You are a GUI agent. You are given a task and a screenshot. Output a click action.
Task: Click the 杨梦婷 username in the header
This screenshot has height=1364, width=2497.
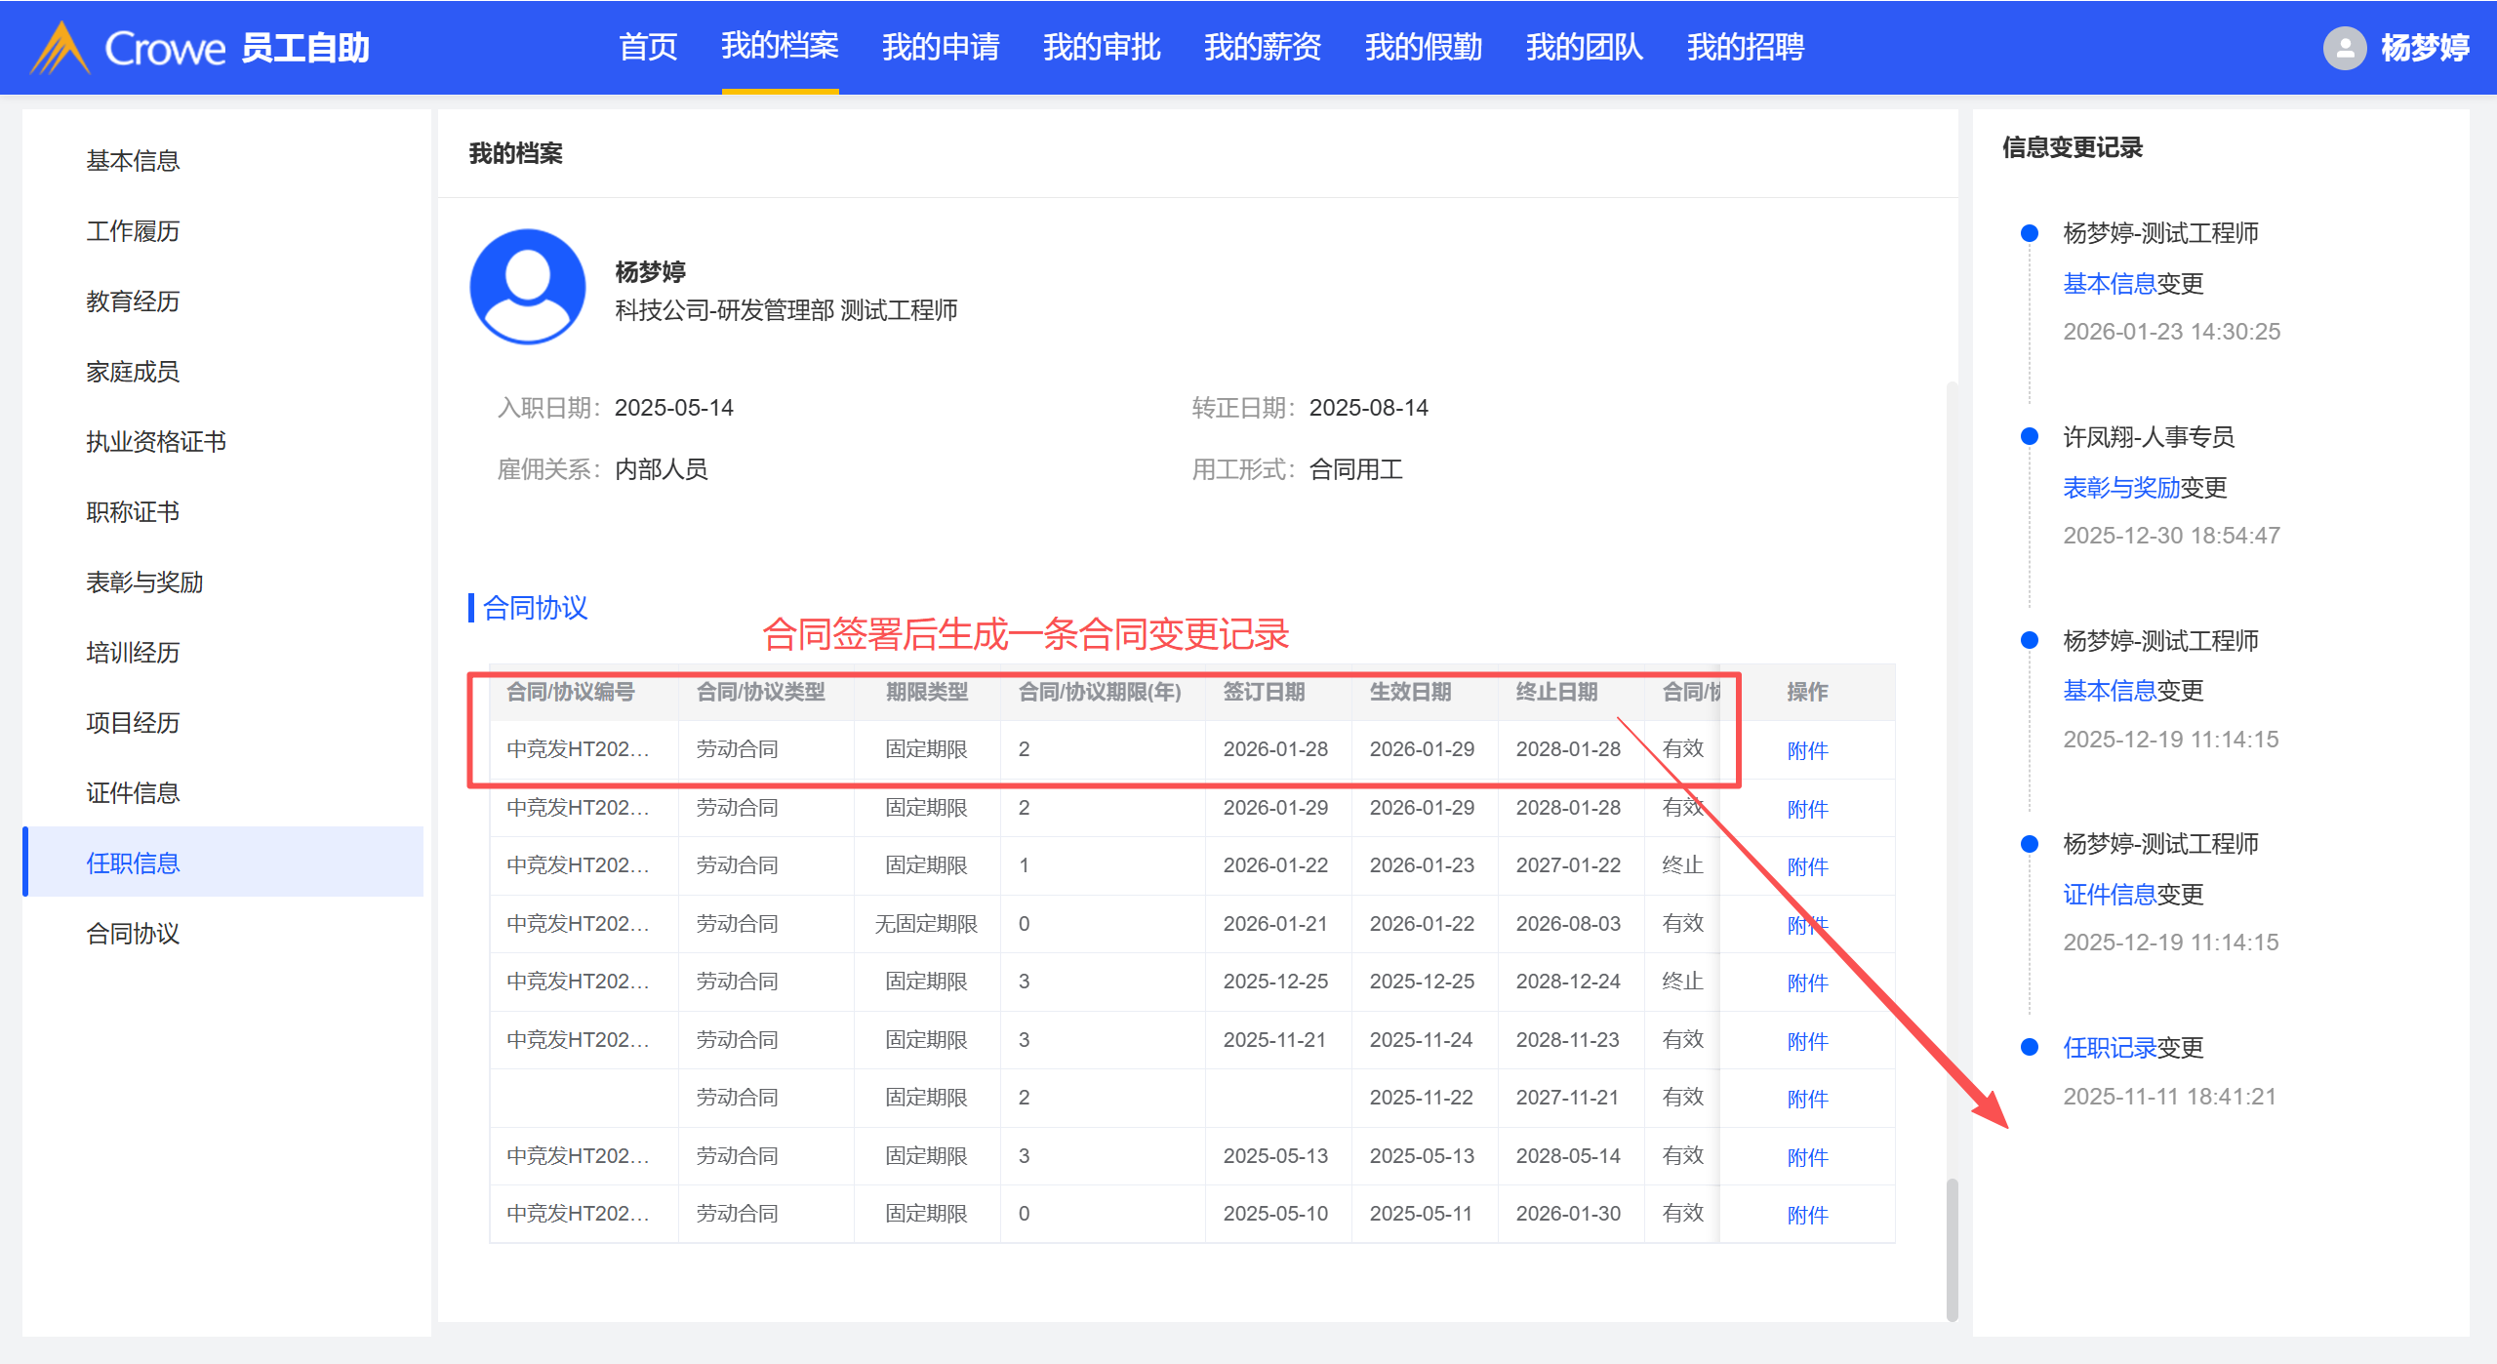pos(2424,47)
